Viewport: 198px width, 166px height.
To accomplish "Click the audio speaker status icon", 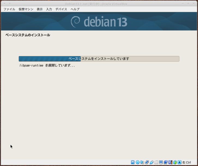I will pyautogui.click(x=142, y=162).
